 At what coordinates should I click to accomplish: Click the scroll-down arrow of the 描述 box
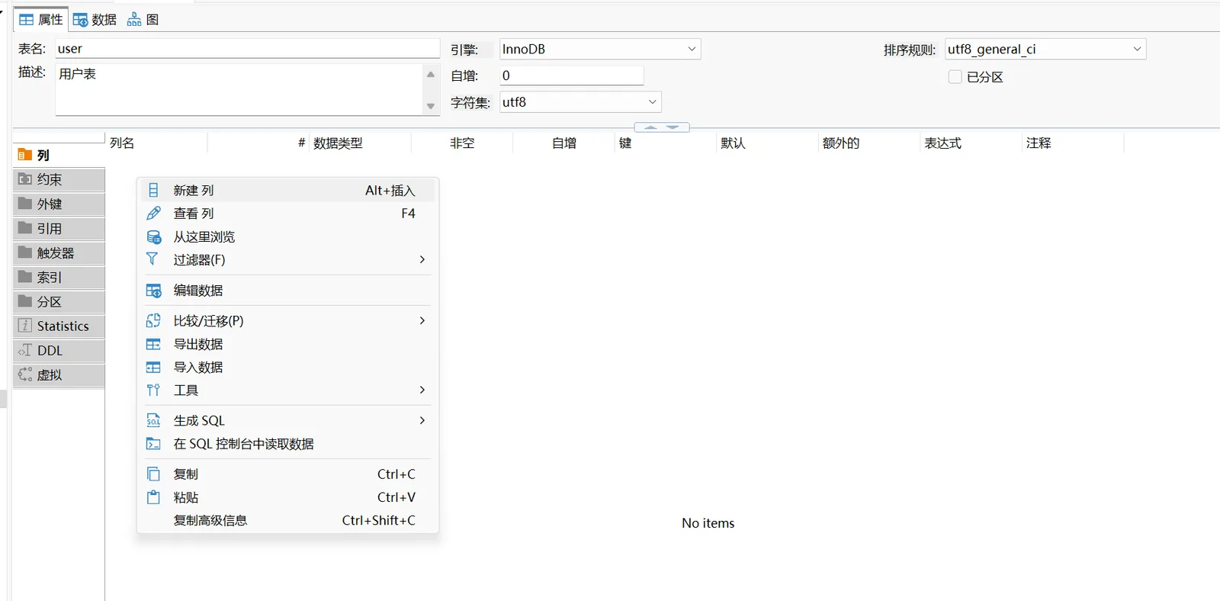pyautogui.click(x=431, y=106)
